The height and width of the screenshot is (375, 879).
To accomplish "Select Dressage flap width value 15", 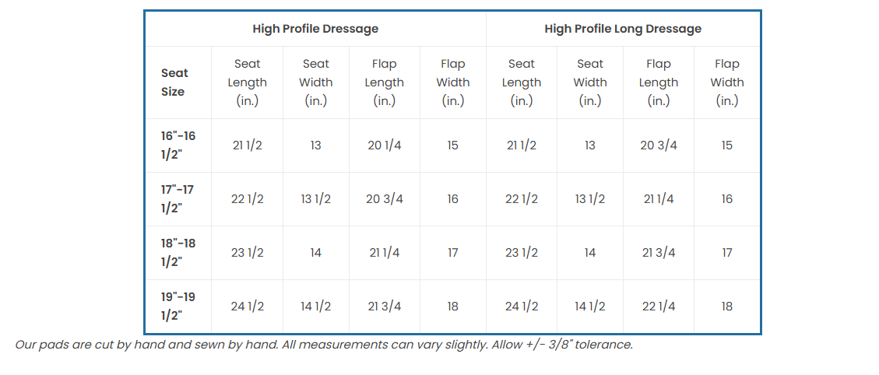I will pos(453,145).
